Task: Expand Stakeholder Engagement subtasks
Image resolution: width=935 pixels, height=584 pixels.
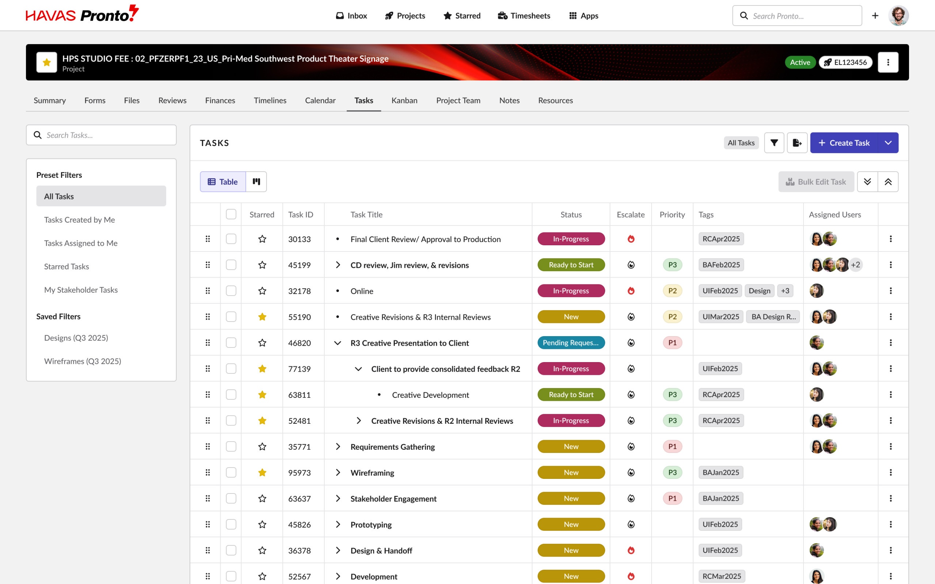Action: pos(337,499)
